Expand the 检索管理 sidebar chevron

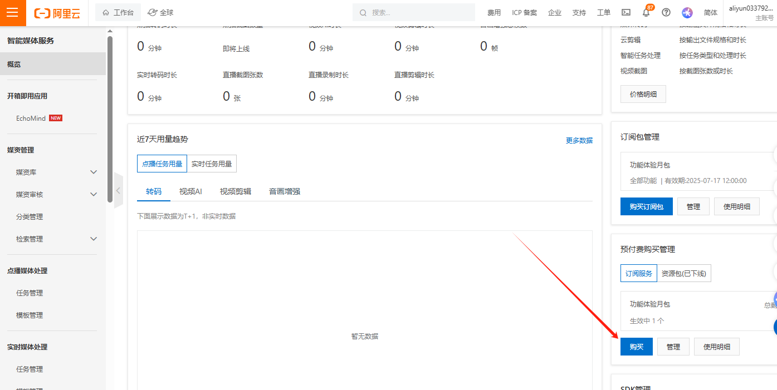pyautogui.click(x=94, y=239)
